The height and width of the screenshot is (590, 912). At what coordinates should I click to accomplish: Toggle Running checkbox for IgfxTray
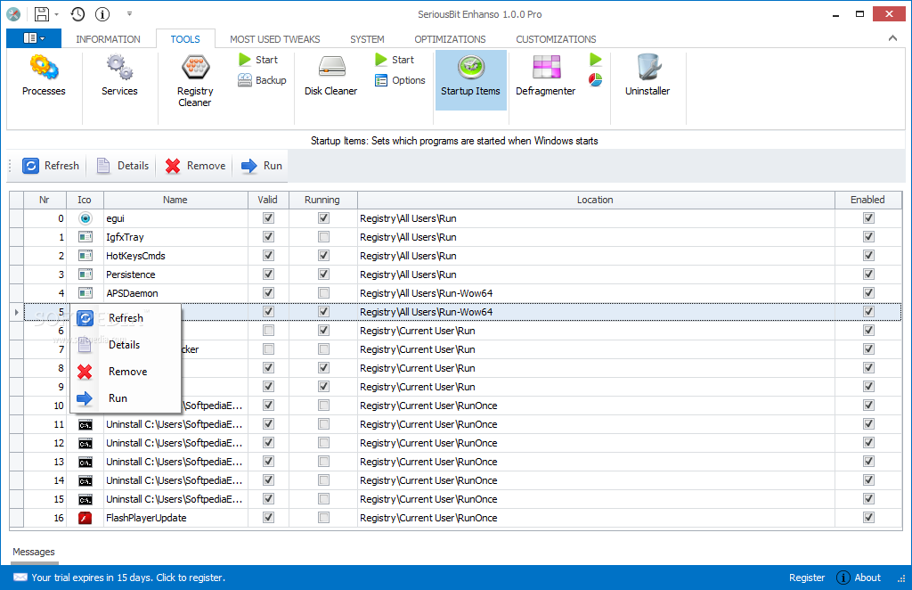(x=323, y=237)
